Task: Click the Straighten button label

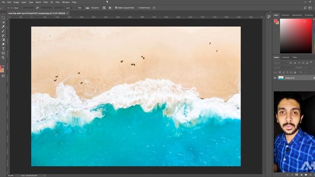Action: [x=95, y=8]
